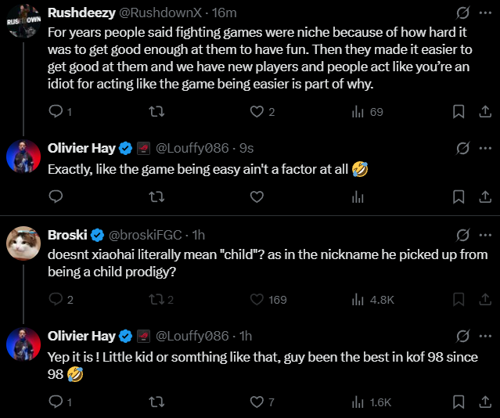500x418 pixels.
Task: Bookmark Broski's xiaohai tweet
Action: point(459,299)
